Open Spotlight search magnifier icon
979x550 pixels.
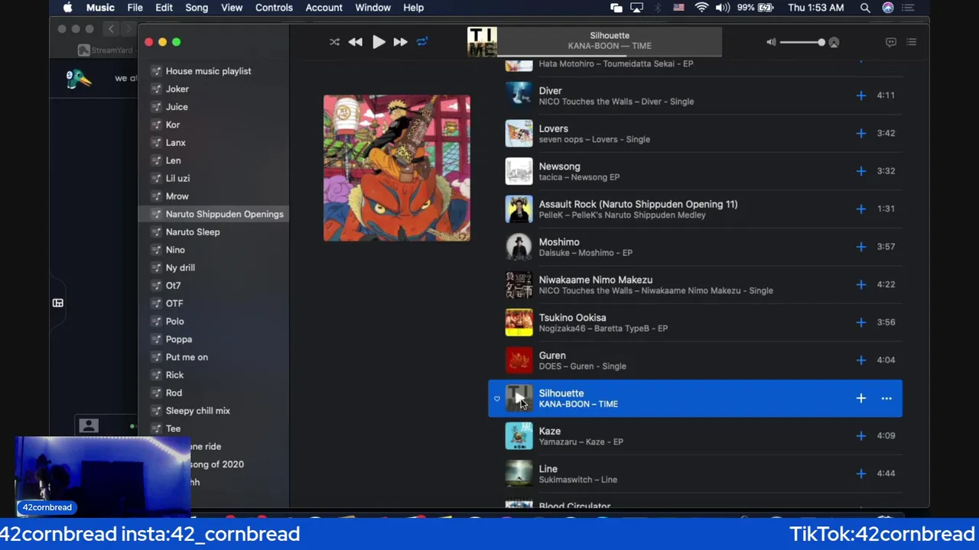(x=865, y=8)
